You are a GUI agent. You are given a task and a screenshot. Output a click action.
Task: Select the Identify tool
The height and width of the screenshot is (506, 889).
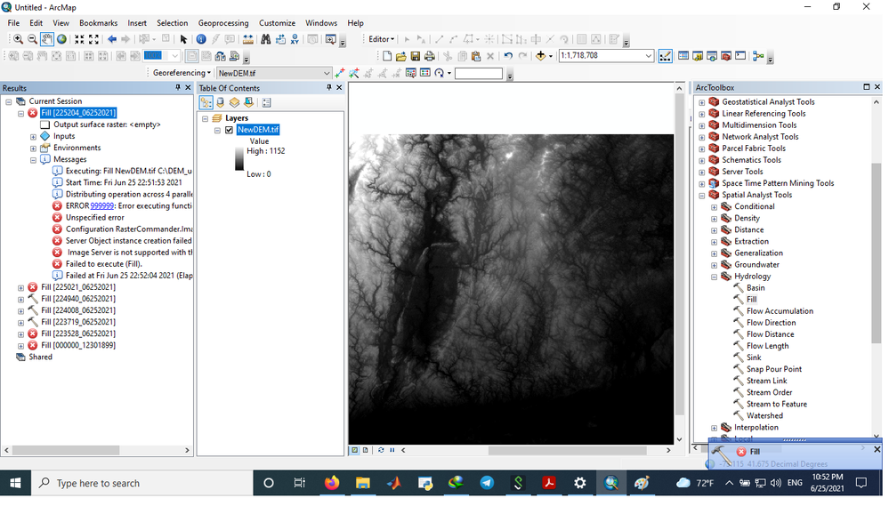[x=201, y=39]
